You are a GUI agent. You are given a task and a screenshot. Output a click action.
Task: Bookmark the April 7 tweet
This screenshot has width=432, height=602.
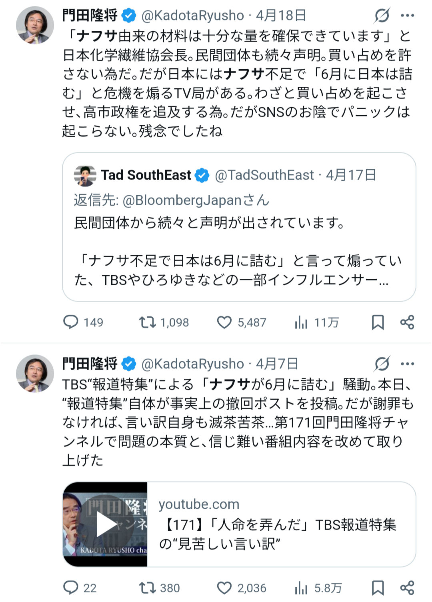378,588
